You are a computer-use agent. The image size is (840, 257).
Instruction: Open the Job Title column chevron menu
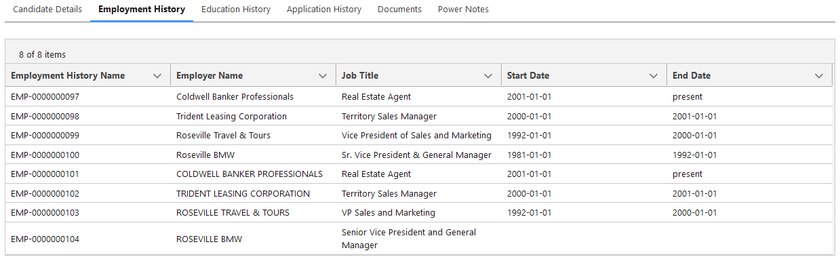pyautogui.click(x=488, y=76)
